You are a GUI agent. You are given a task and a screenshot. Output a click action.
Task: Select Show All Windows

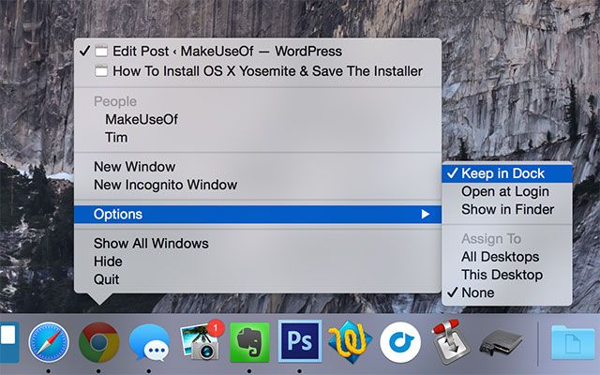click(151, 244)
